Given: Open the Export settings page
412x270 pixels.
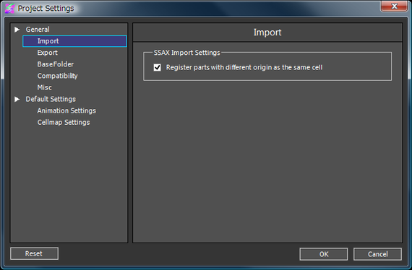Looking at the screenshot, I should (47, 53).
